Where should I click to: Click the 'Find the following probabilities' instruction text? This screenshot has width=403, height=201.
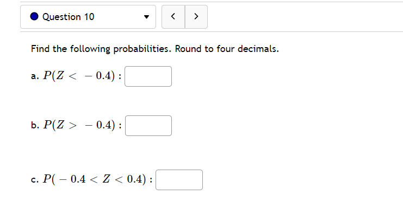101,49
